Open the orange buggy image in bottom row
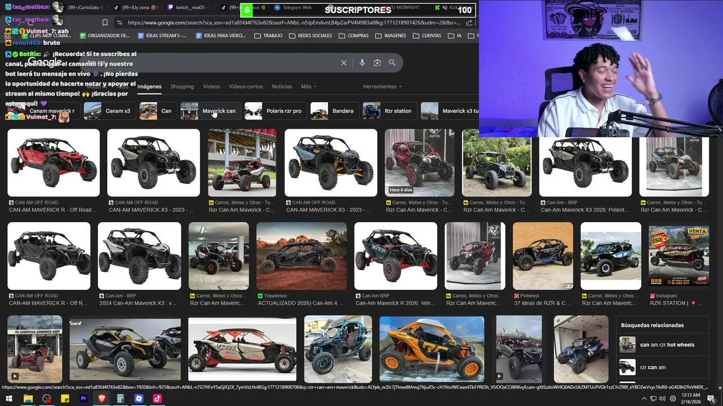The height and width of the screenshot is (406, 723). tap(432, 349)
